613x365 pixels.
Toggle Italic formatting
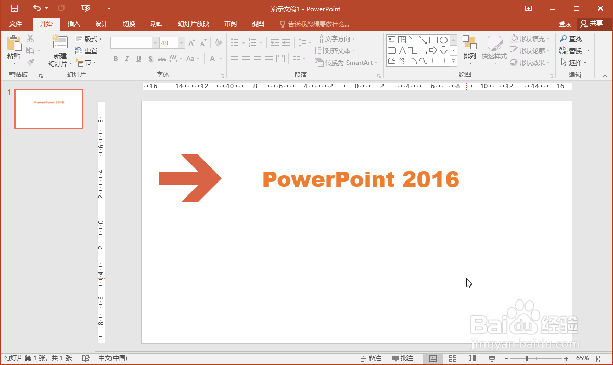127,59
